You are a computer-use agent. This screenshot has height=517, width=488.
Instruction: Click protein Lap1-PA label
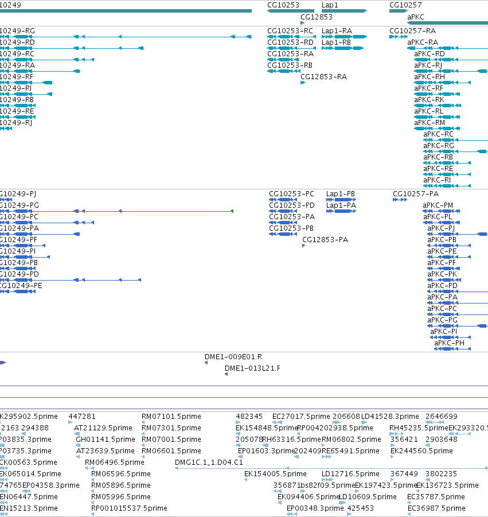coord(341,205)
